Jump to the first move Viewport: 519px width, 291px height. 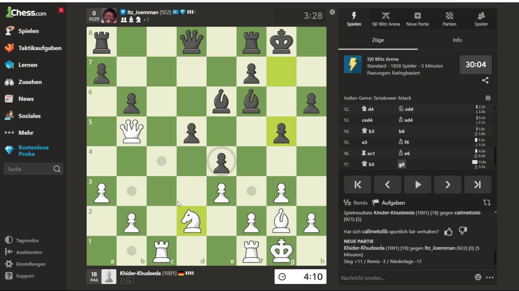pyautogui.click(x=358, y=185)
